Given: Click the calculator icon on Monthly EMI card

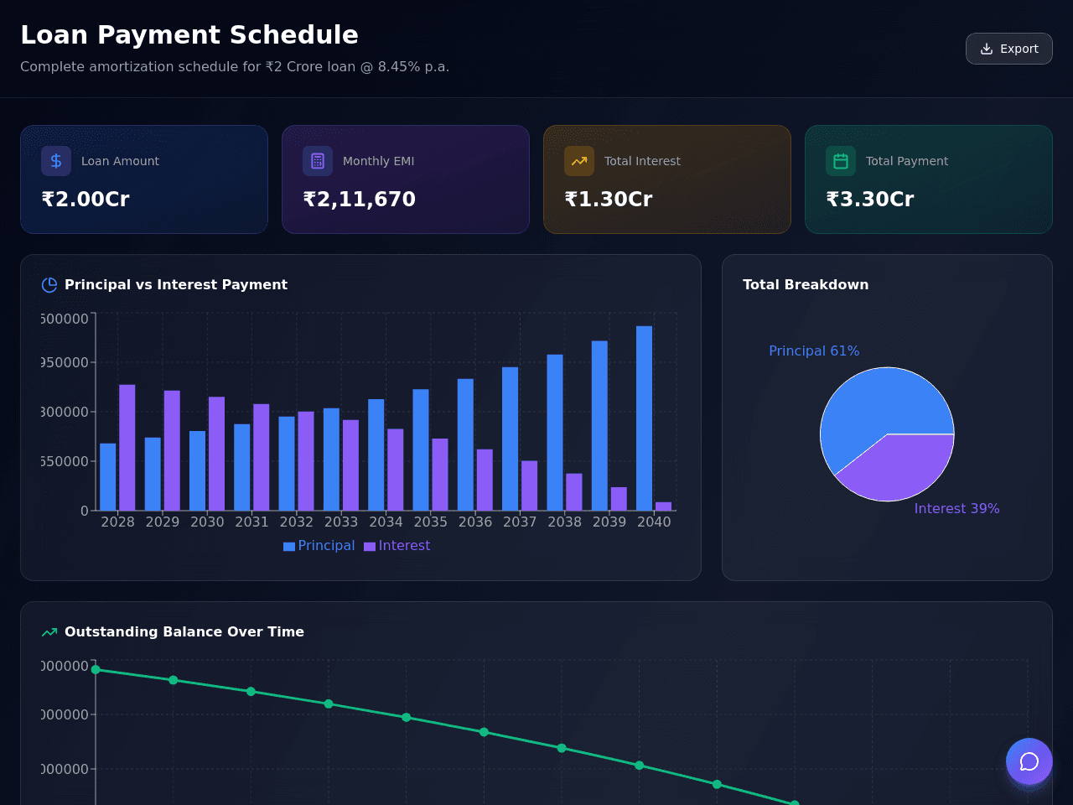Looking at the screenshot, I should coord(318,161).
